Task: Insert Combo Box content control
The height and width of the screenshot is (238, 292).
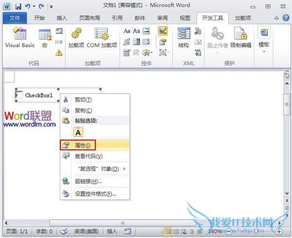Action: pos(136,42)
